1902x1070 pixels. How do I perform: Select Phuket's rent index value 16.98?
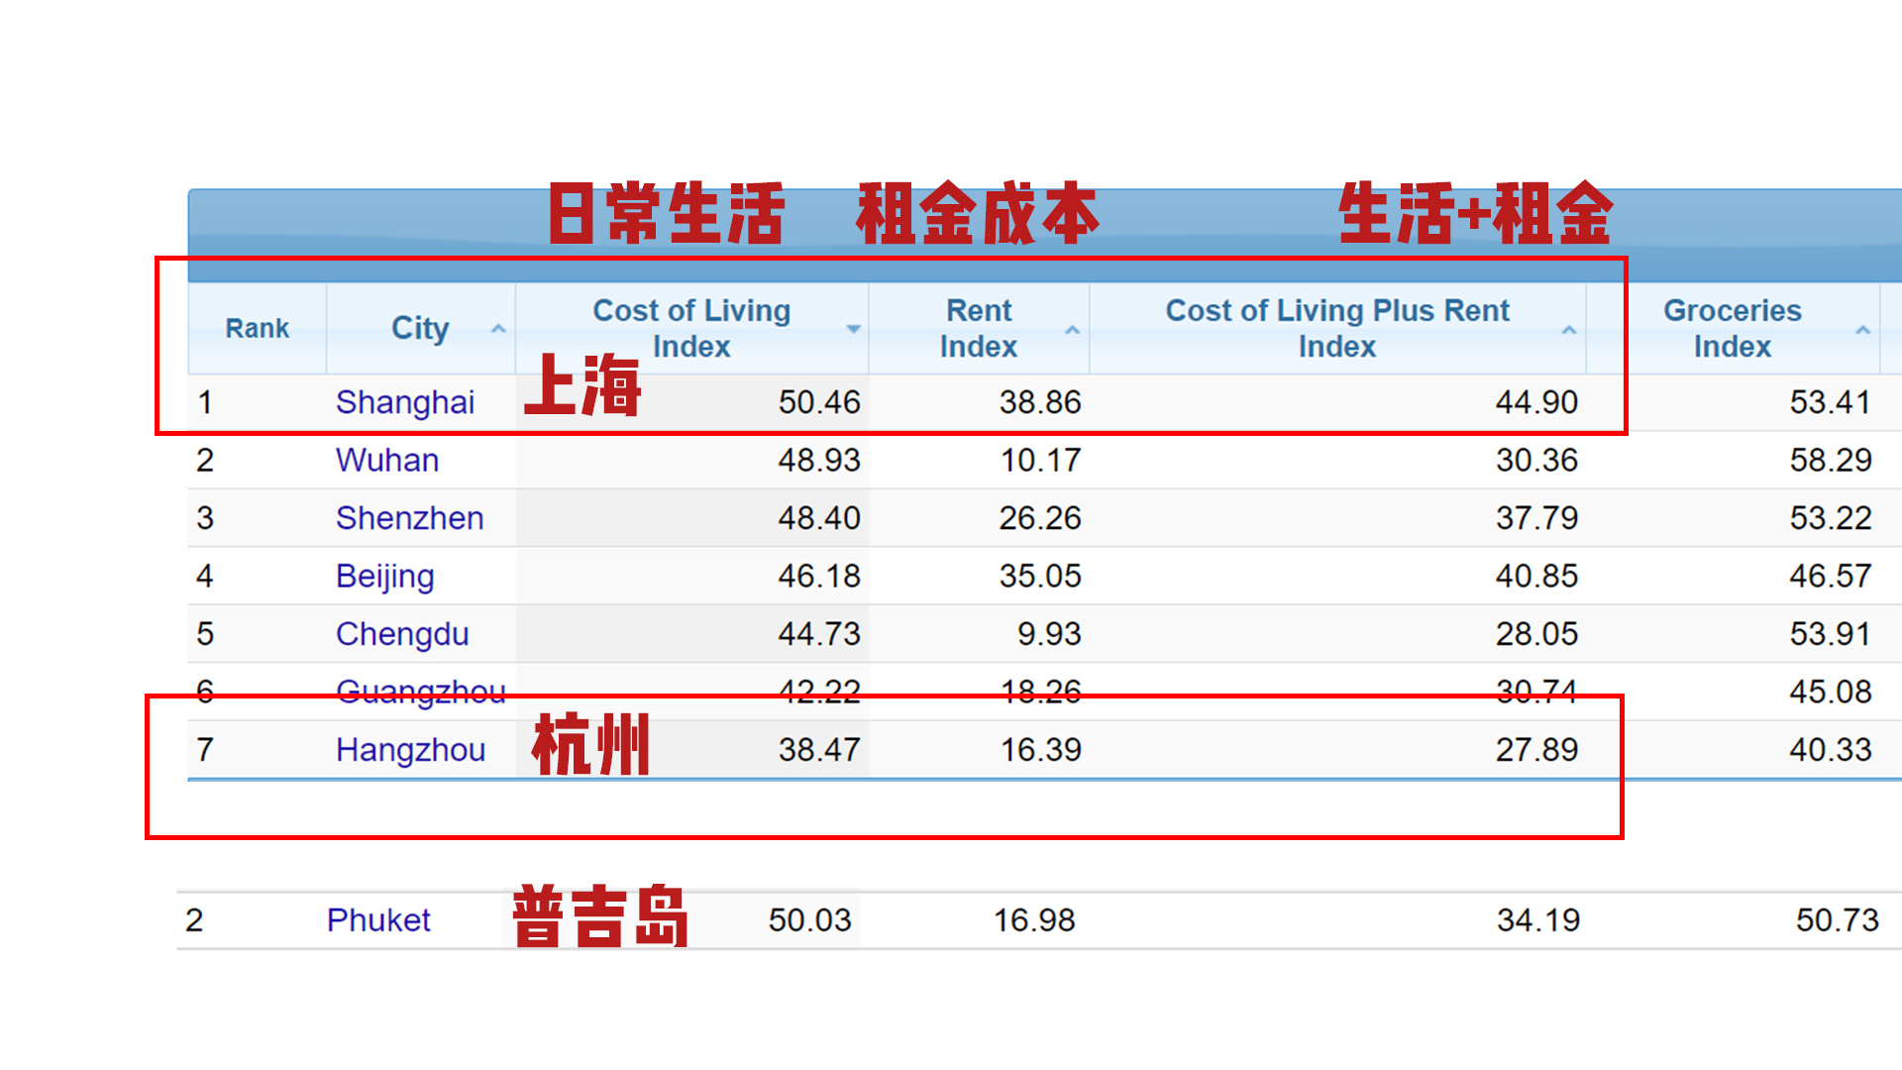[x=1033, y=920]
